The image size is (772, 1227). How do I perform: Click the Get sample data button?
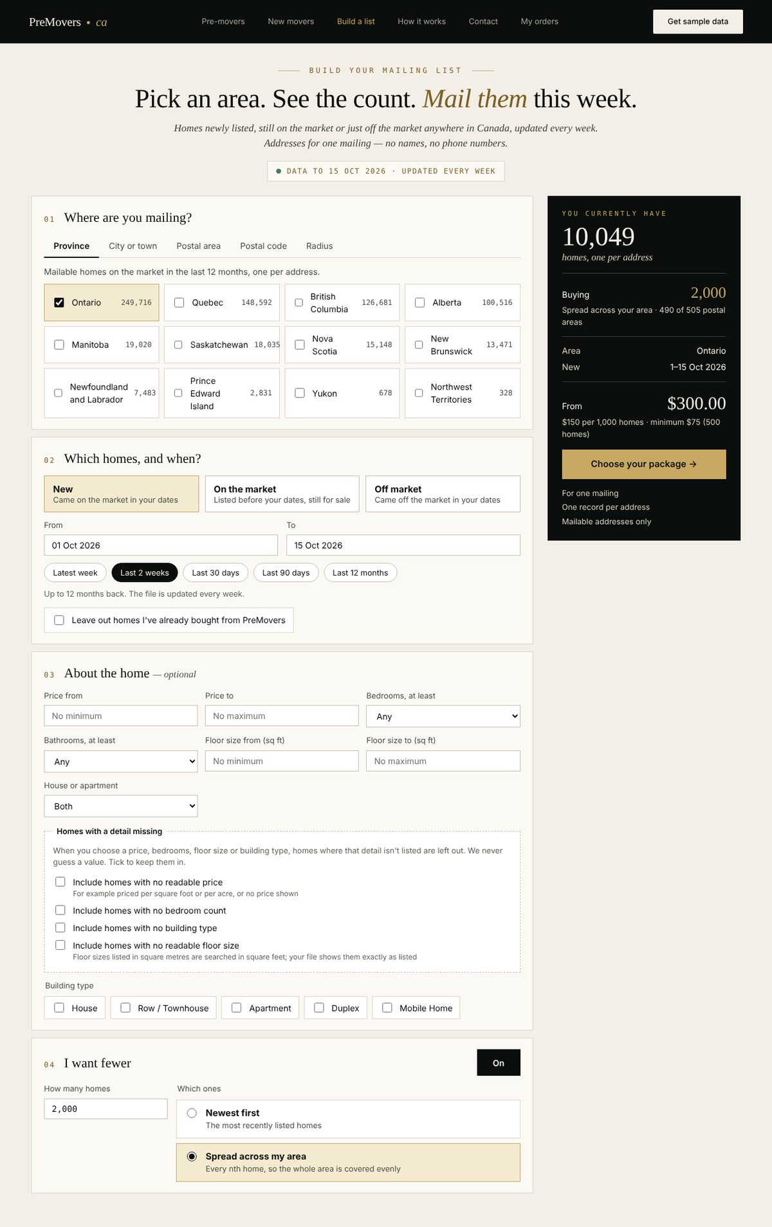698,21
